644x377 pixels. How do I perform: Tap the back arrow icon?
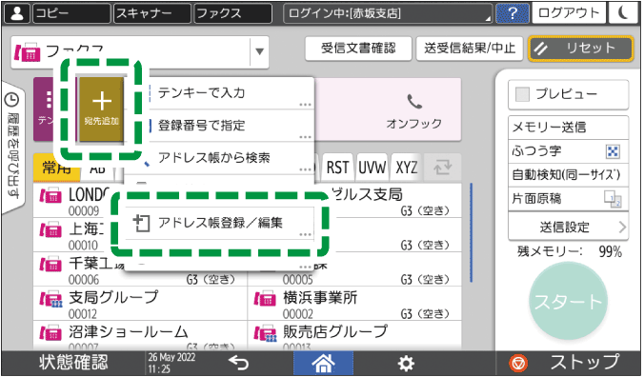coord(238,363)
